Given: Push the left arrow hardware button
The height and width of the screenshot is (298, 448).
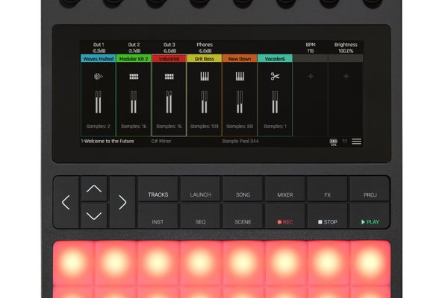Looking at the screenshot, I should tap(66, 203).
